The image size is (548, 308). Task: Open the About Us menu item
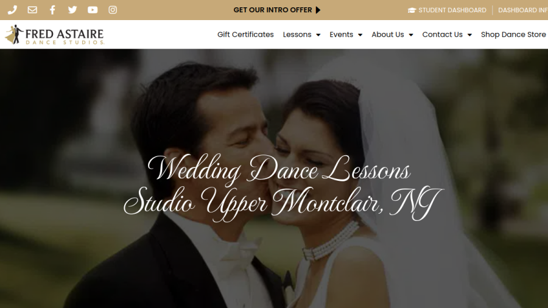[388, 35]
